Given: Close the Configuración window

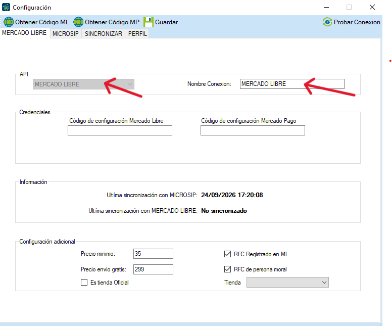Looking at the screenshot, I should tap(372, 7).
